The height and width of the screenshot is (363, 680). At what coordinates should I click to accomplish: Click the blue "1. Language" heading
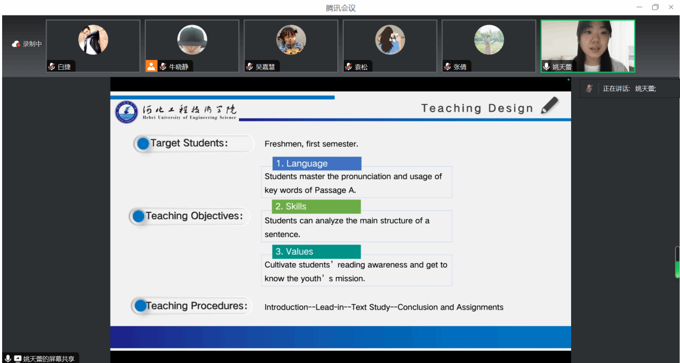[316, 164]
